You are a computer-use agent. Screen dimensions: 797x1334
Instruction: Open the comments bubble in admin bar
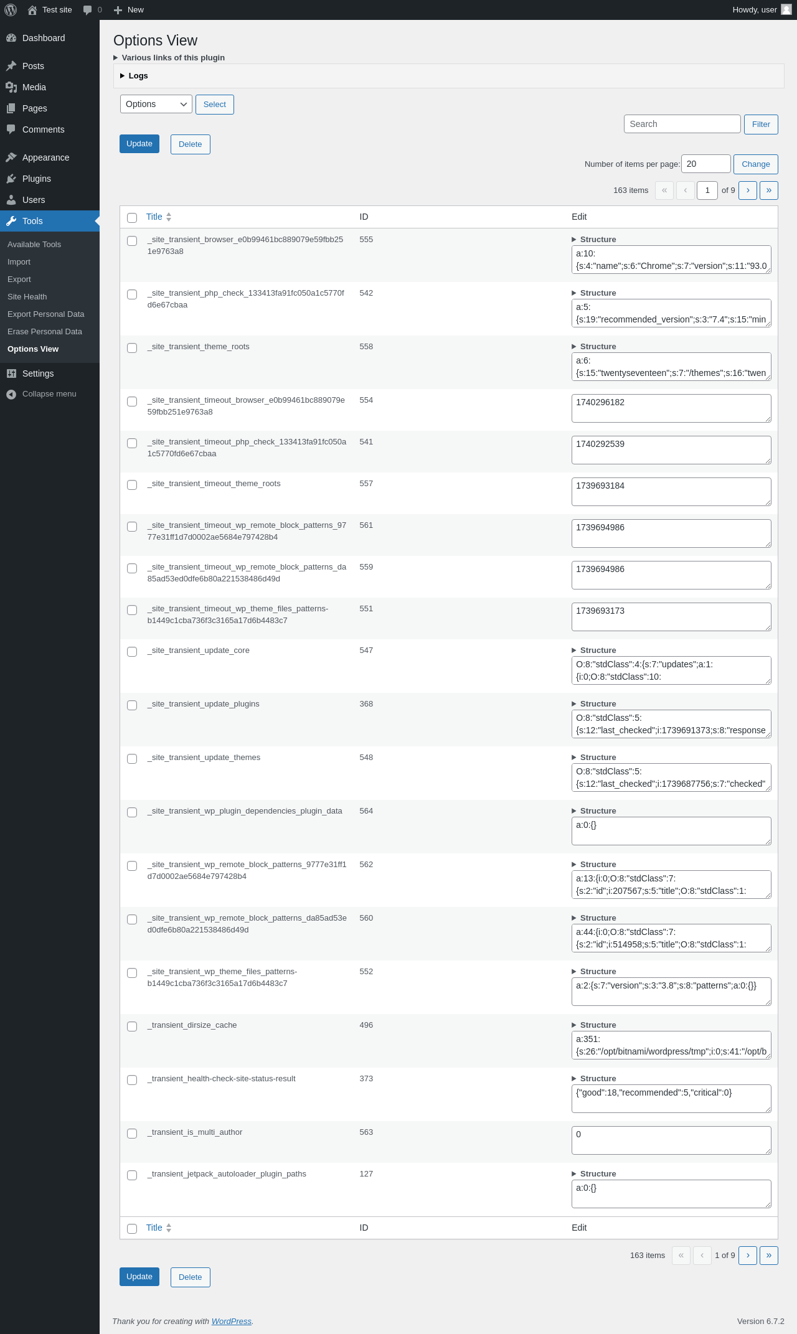point(87,10)
